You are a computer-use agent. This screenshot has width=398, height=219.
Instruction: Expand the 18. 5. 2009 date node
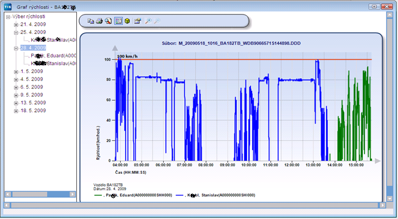point(16,111)
